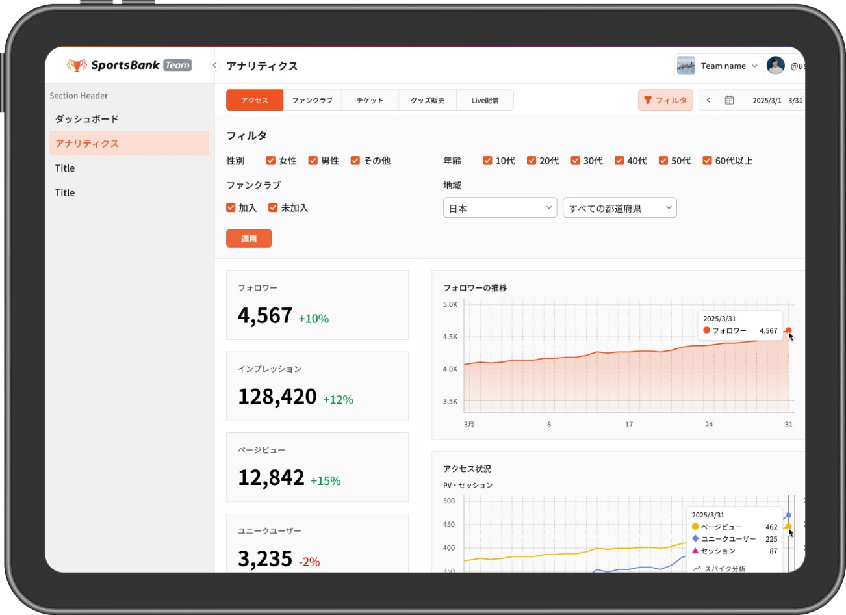The width and height of the screenshot is (846, 615).
Task: Toggle the 60代以上 age checkbox
Action: coord(707,161)
